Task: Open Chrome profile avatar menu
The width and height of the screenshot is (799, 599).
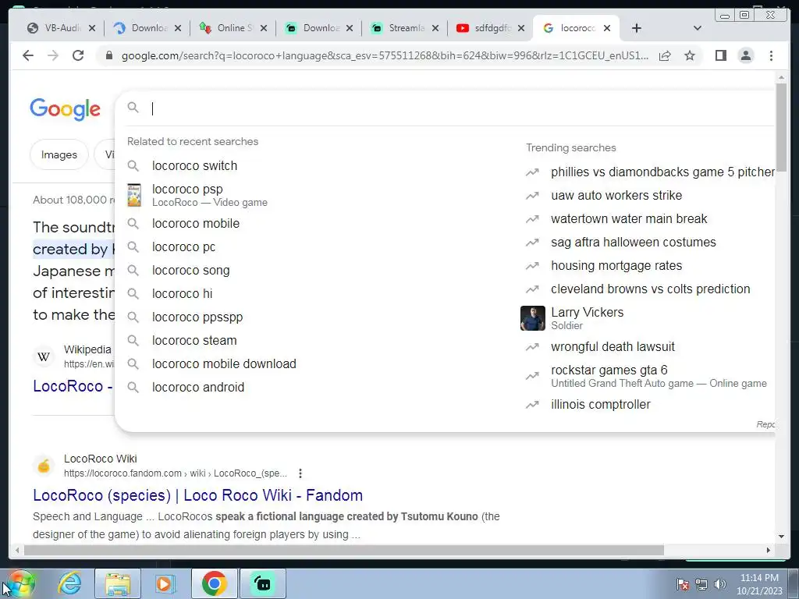Action: [745, 55]
